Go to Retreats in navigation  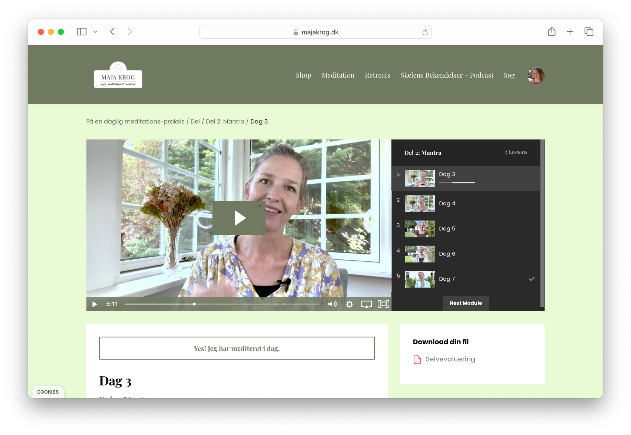(377, 75)
